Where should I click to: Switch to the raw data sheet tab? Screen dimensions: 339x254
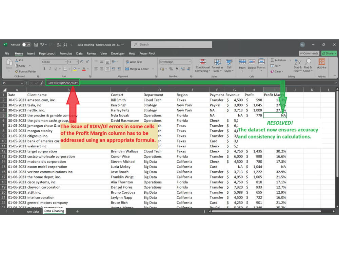pos(33,211)
